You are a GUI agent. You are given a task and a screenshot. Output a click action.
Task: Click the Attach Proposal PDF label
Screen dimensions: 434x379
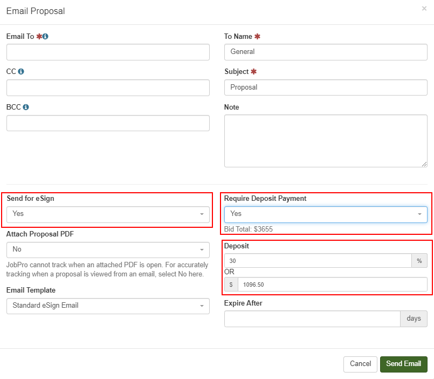coord(40,234)
